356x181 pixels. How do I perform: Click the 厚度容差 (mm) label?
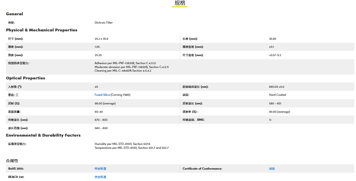pyautogui.click(x=193, y=47)
